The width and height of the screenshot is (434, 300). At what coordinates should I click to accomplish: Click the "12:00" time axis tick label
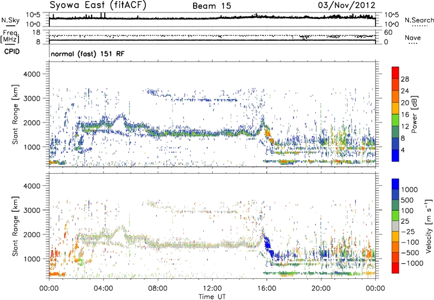tap(212, 289)
